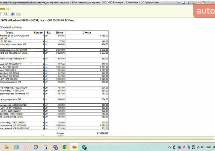
Task: Click the total amount 41 696,00
Action: click(102, 133)
